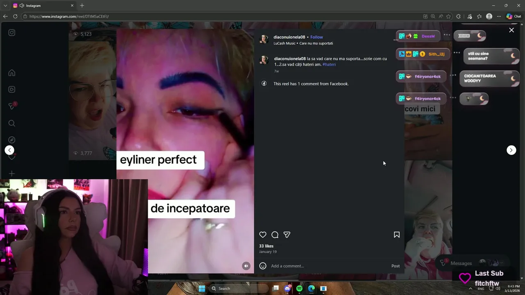Click the January 19 post date
The image size is (525, 295).
(x=268, y=252)
